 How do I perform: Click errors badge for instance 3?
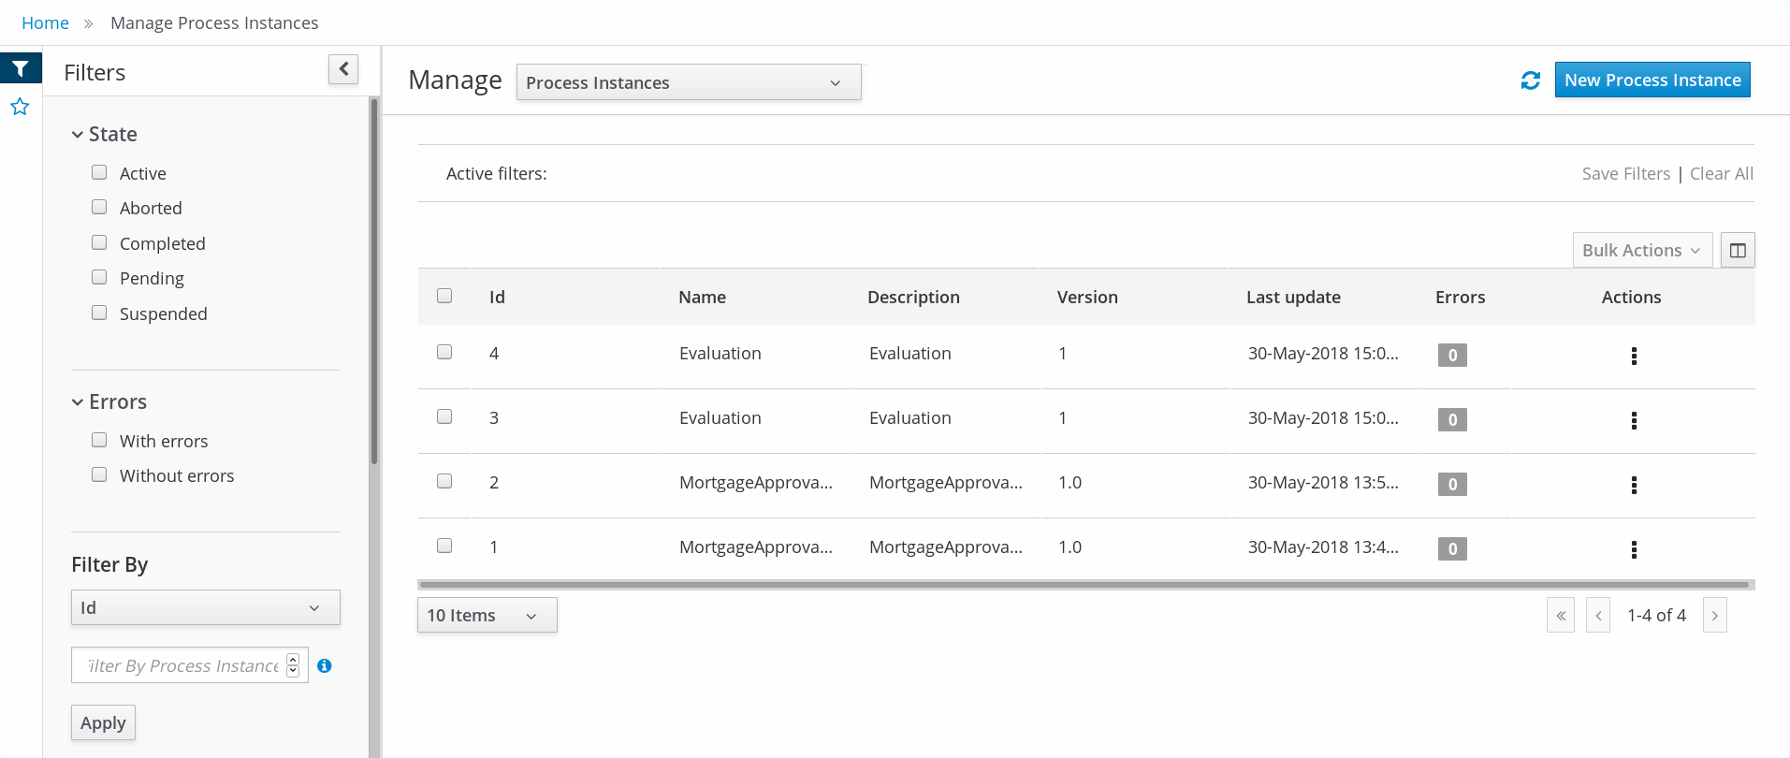click(1452, 420)
